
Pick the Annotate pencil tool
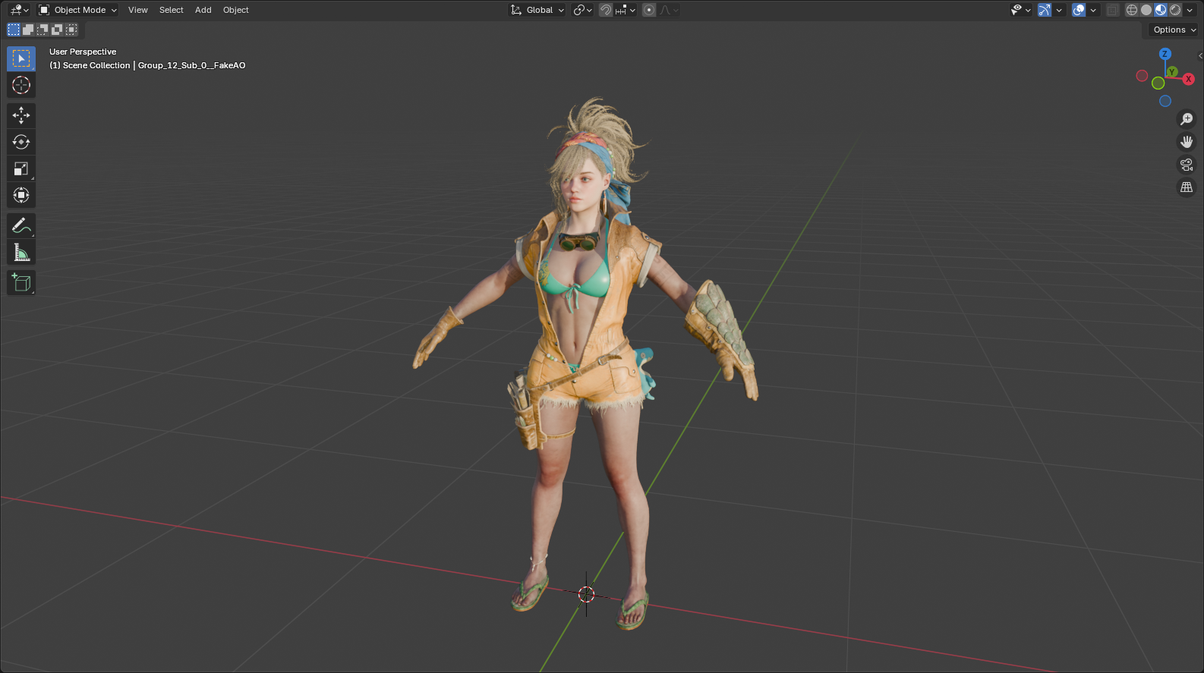[21, 225]
